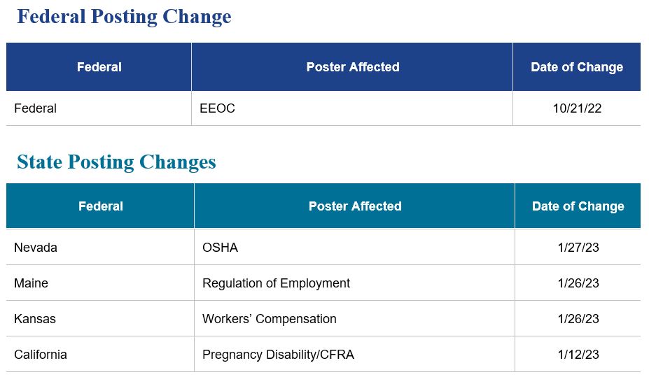
Task: Click the 1/12/23 date cell
Action: tap(578, 355)
